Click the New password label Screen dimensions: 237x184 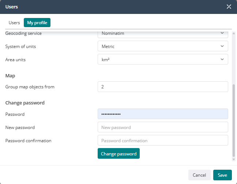pos(20,128)
